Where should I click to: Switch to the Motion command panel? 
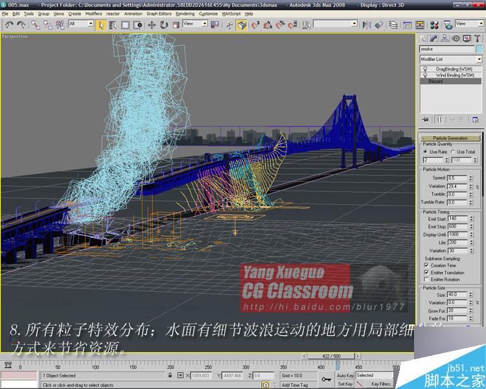point(456,38)
